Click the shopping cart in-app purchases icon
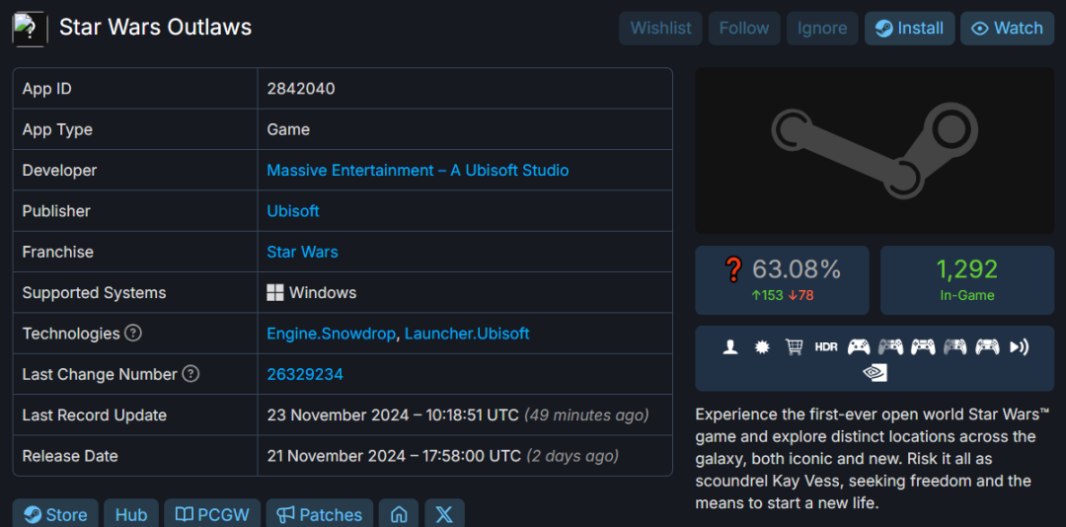 click(794, 346)
